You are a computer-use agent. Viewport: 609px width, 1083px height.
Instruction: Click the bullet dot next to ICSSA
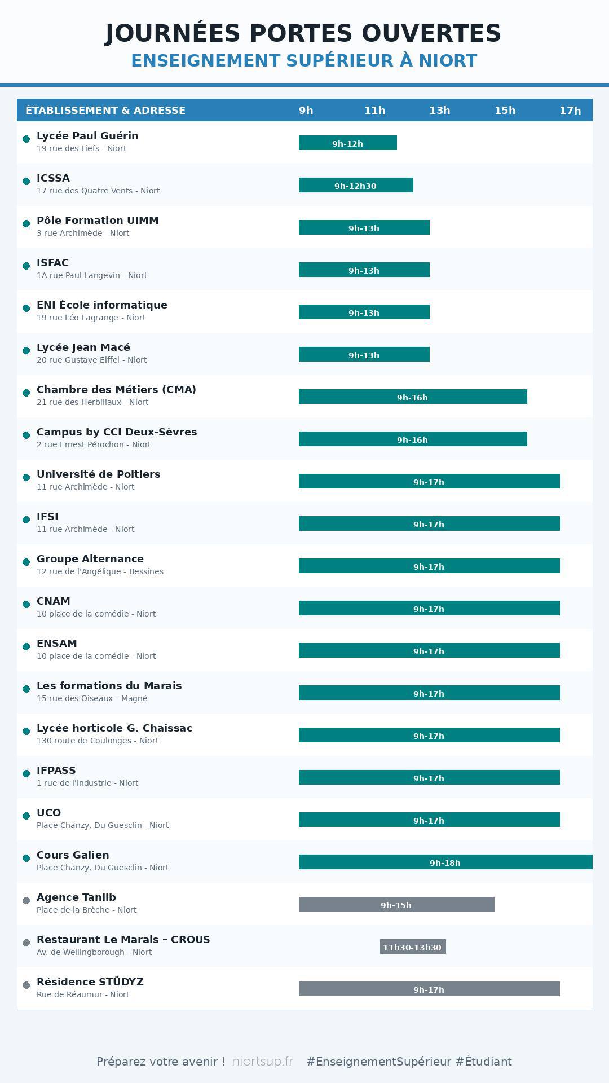(26, 181)
